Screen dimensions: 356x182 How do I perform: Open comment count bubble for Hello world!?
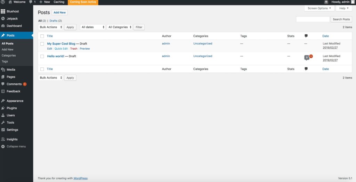[307, 58]
